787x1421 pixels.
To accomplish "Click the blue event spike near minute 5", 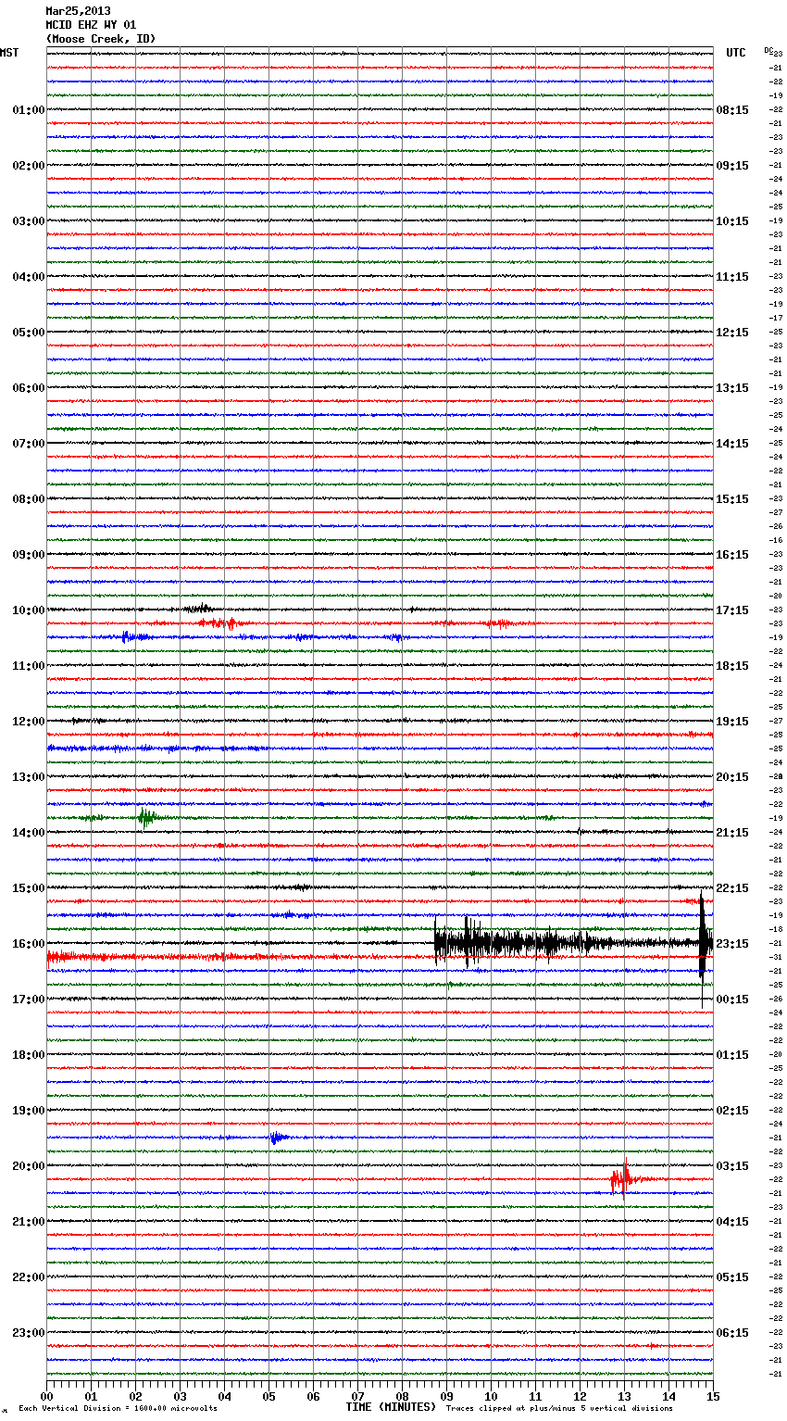I will [x=276, y=1138].
